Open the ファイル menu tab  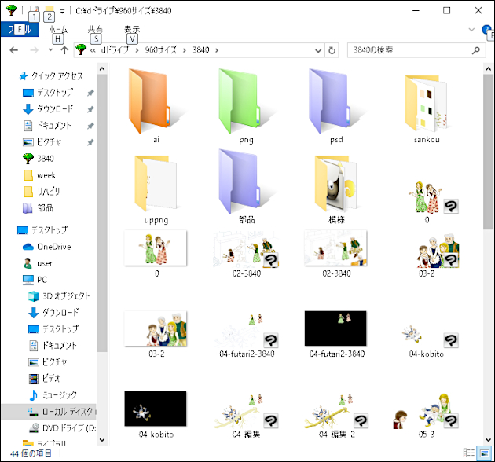pyautogui.click(x=20, y=29)
